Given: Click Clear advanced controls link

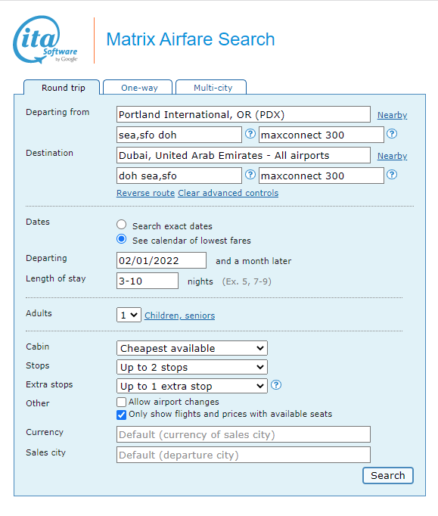Looking at the screenshot, I should 228,193.
